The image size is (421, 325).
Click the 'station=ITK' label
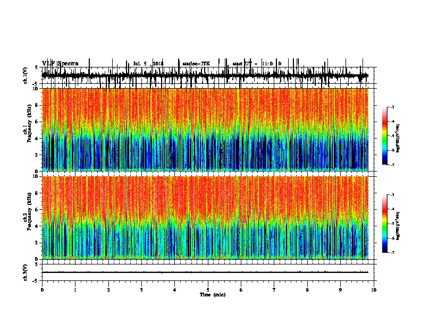tap(196, 64)
